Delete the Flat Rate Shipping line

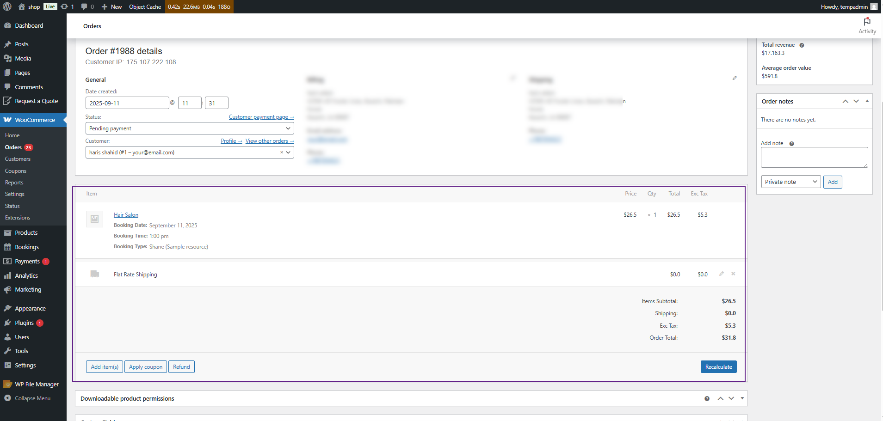733,274
